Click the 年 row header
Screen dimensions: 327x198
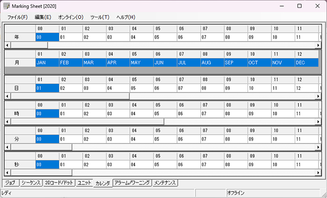(x=17, y=37)
